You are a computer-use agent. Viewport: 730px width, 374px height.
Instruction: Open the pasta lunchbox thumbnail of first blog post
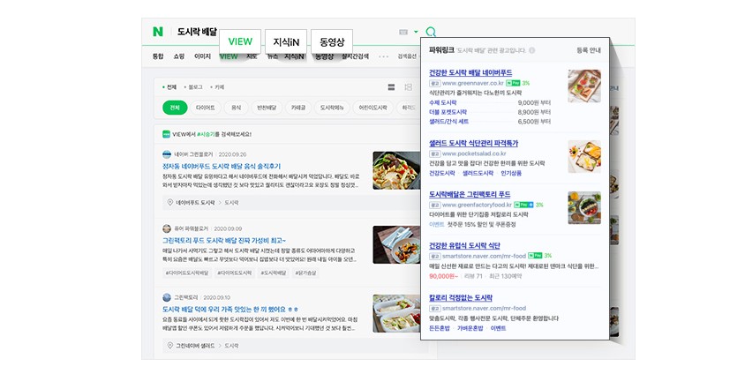click(x=396, y=170)
